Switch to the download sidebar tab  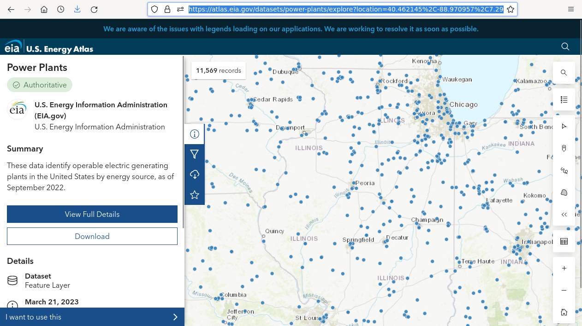195,175
